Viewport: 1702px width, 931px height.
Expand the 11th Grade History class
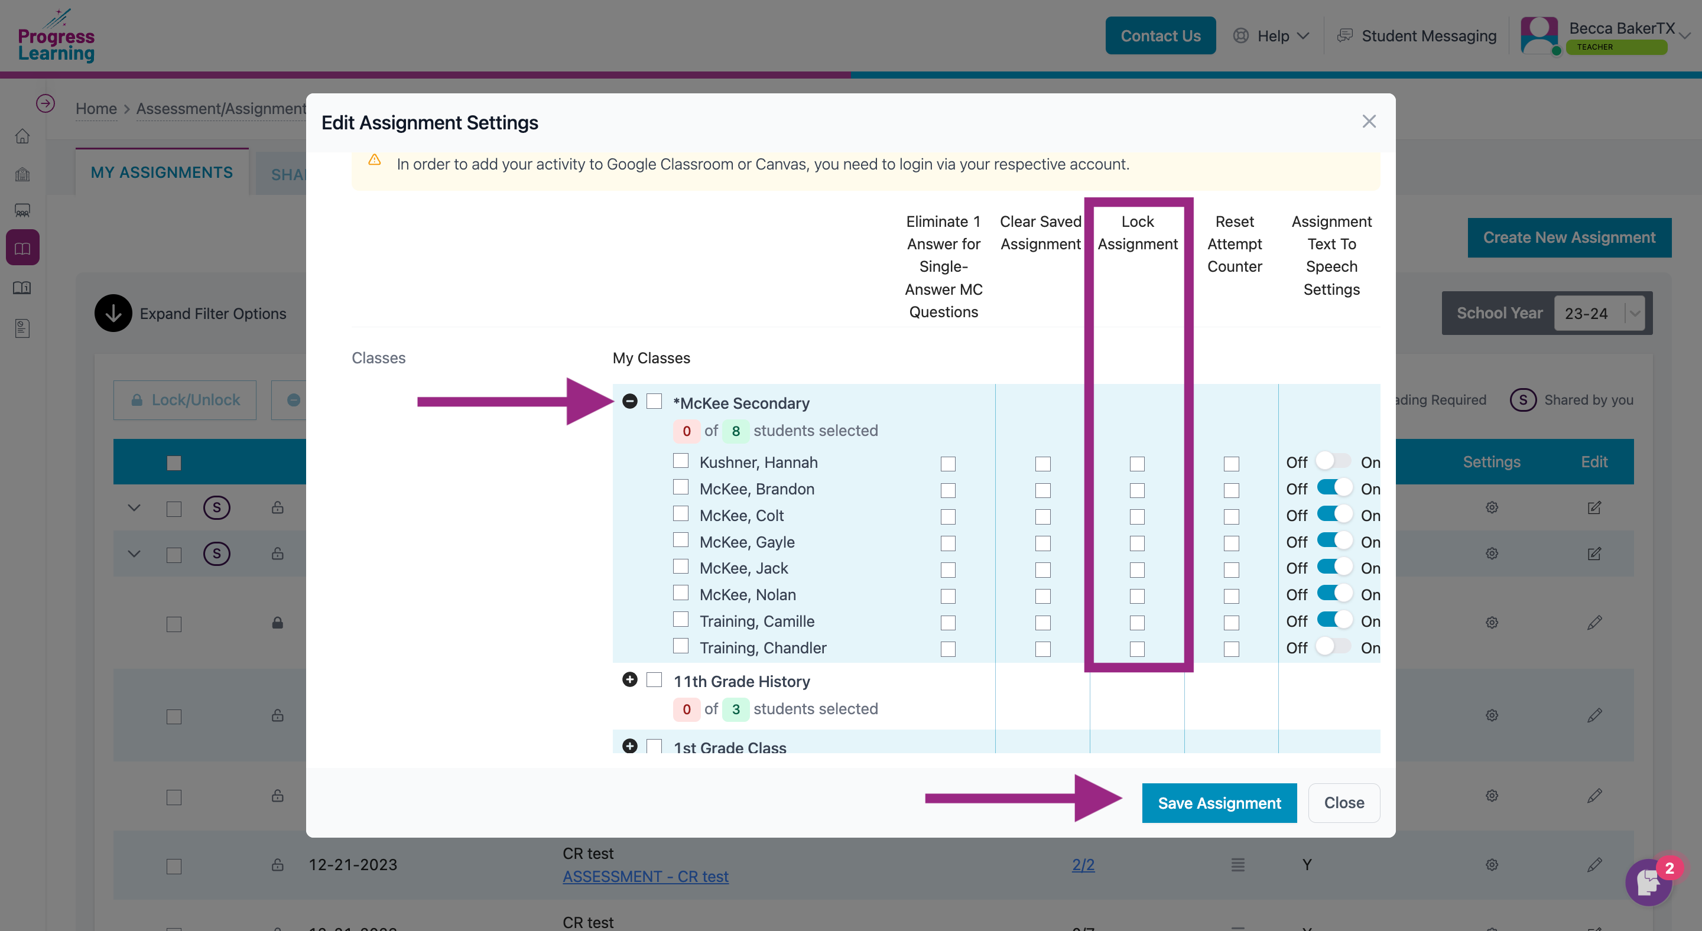click(x=629, y=680)
